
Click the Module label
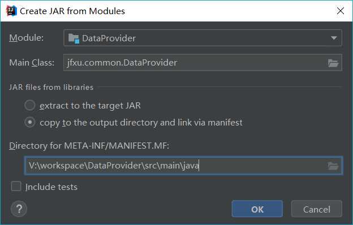click(x=27, y=38)
